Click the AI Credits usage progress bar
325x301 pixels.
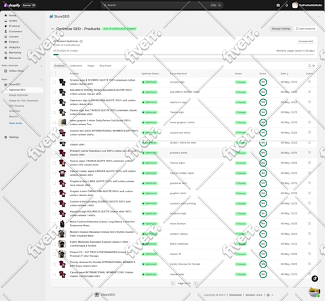[184, 54]
